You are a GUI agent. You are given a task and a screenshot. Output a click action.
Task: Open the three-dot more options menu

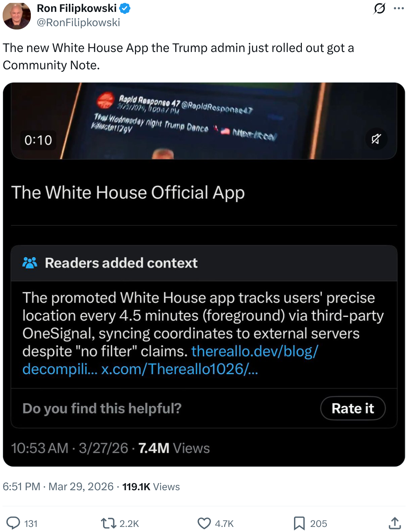(x=399, y=8)
